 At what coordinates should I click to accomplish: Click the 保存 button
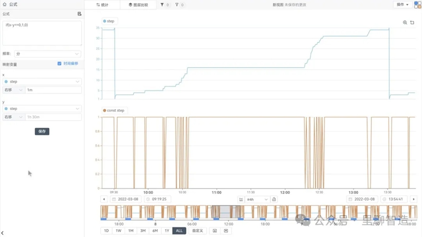pyautogui.click(x=42, y=131)
